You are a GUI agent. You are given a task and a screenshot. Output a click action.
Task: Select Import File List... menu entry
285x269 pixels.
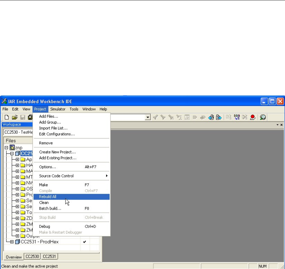pos(72,128)
